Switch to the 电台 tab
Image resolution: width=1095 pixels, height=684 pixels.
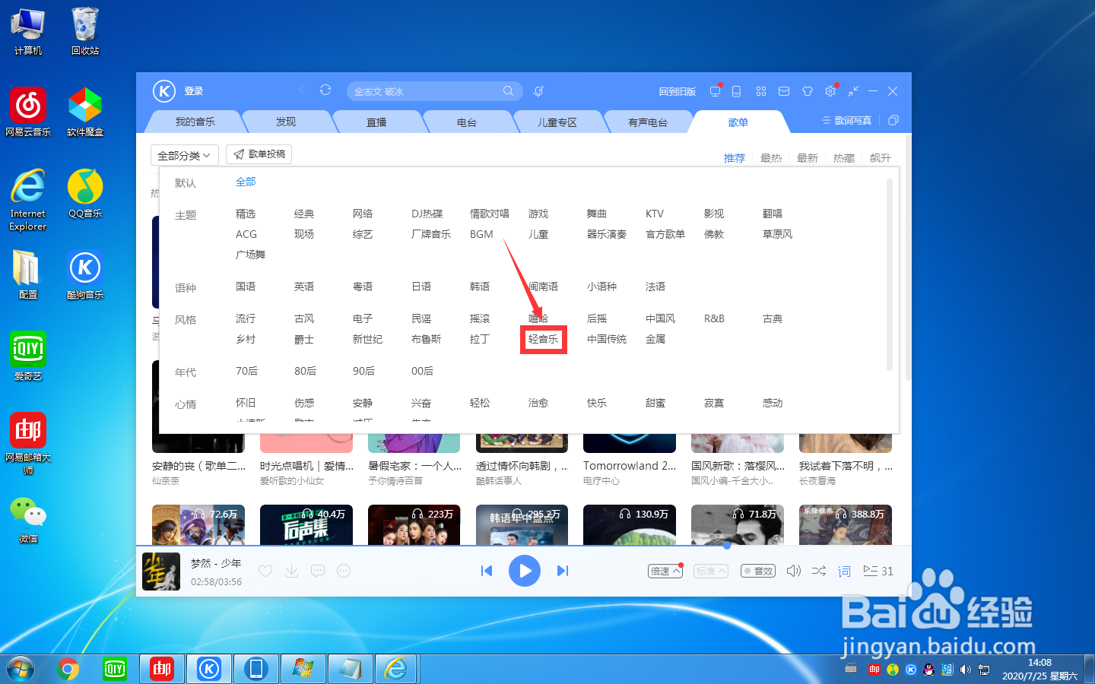[x=467, y=122]
